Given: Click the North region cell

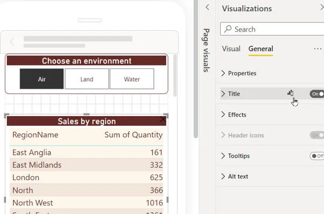Looking at the screenshot, I should tap(23, 190).
